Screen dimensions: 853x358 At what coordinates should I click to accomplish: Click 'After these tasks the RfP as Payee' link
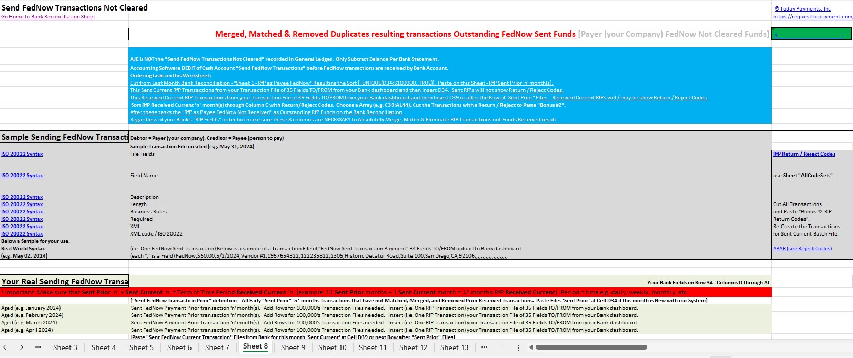click(x=266, y=112)
